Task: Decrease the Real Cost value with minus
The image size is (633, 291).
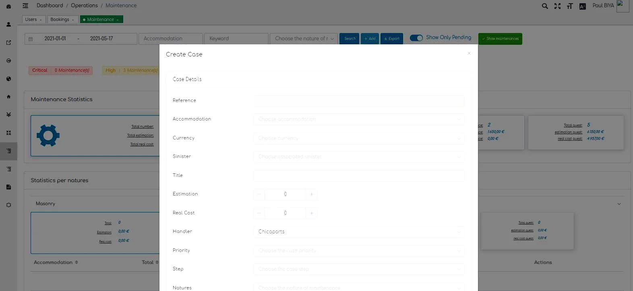Action: [259, 213]
